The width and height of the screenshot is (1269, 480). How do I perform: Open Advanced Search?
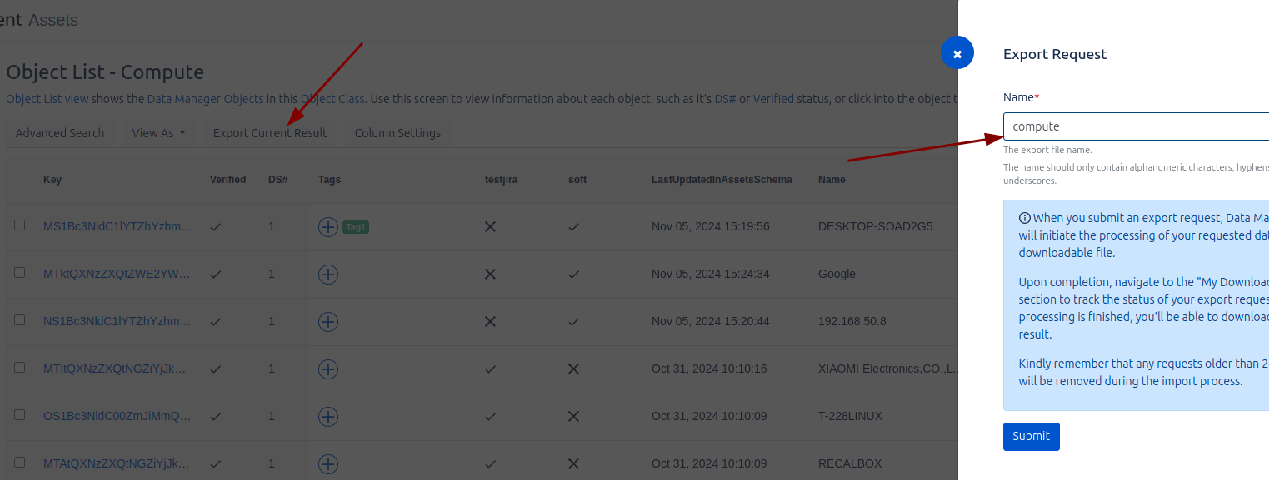pyautogui.click(x=60, y=133)
